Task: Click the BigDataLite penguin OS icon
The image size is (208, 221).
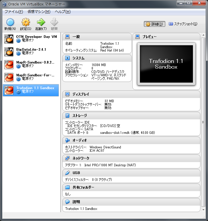Action: tap(9, 52)
